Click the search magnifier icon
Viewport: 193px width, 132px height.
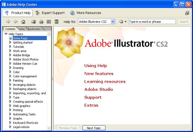point(121,22)
